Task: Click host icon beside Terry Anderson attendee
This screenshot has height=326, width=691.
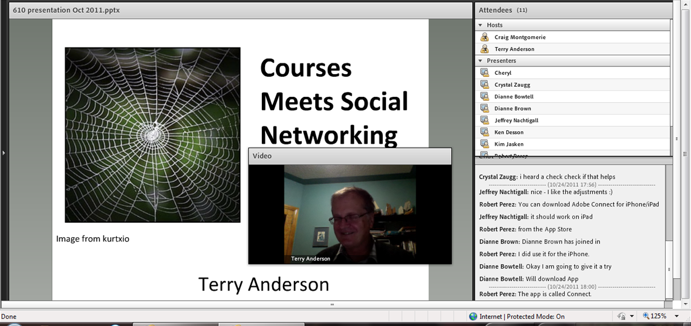Action: click(485, 49)
